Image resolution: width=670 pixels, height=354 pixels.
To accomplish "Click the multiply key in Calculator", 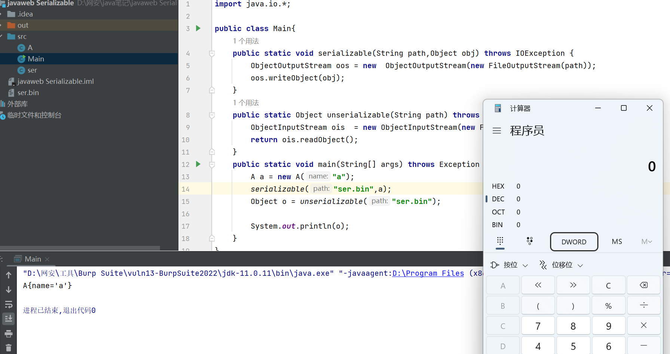I will 644,326.
